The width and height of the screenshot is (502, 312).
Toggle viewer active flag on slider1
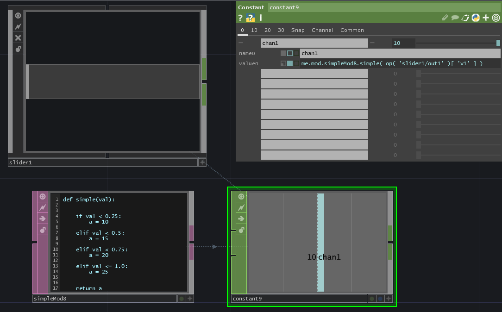(x=18, y=16)
